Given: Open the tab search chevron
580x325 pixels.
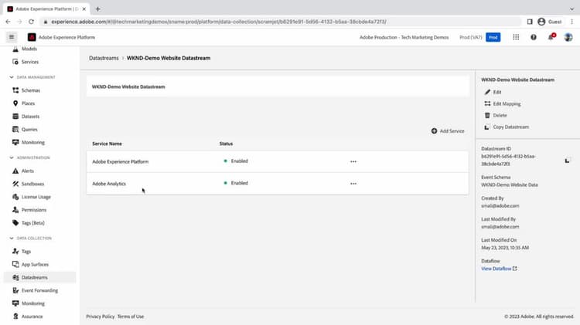Looking at the screenshot, I should (x=571, y=8).
